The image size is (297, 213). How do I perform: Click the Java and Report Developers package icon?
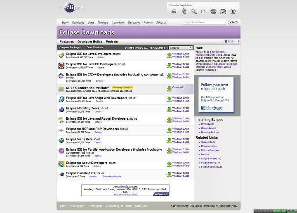coord(61,120)
